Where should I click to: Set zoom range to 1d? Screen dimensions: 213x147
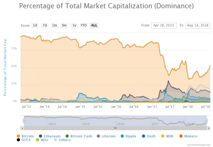point(35,26)
